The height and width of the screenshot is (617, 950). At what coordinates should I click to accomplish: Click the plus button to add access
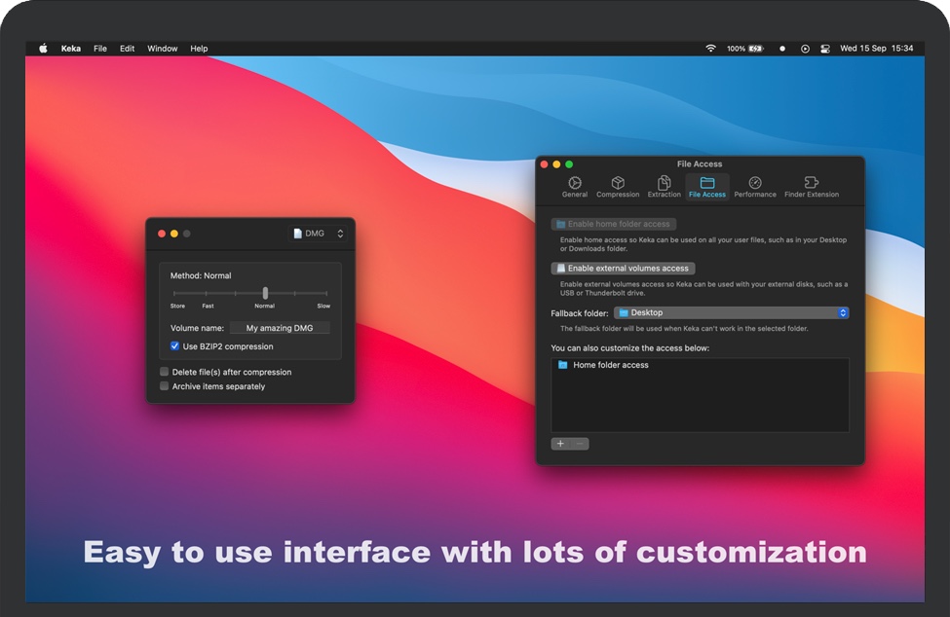point(560,444)
